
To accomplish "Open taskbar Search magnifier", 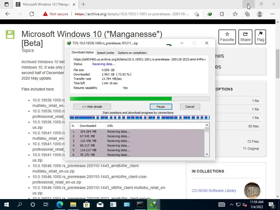I will pos(20,205).
